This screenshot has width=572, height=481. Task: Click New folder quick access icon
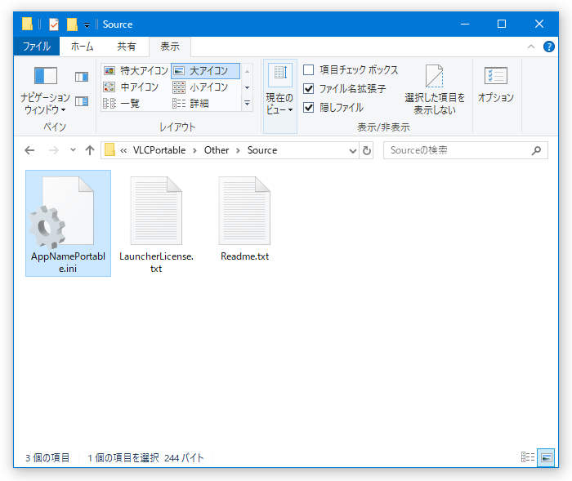click(72, 24)
